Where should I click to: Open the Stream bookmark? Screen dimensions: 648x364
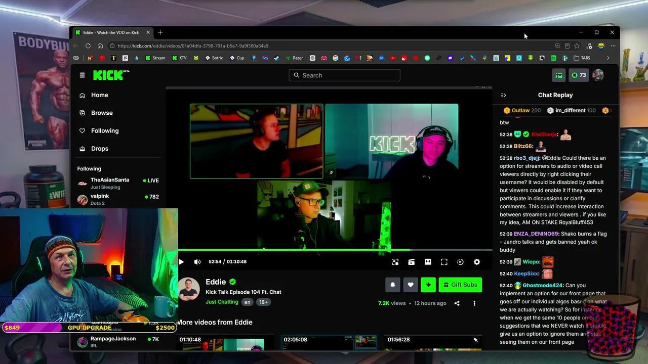click(x=155, y=58)
